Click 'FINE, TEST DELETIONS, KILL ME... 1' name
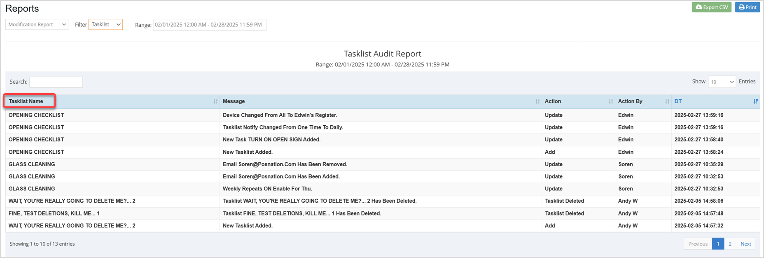 [x=54, y=213]
